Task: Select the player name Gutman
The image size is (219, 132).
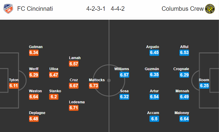Action: [x=36, y=47]
